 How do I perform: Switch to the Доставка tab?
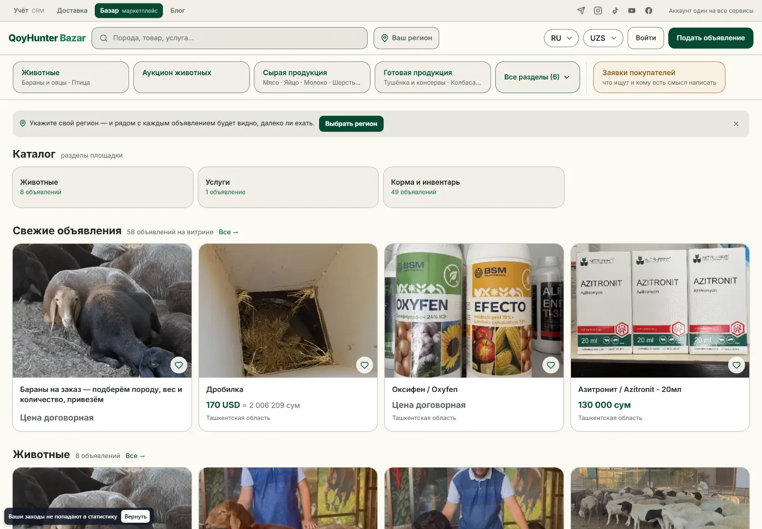coord(72,10)
